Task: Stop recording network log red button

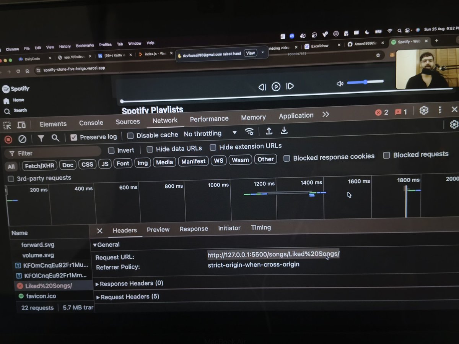Action: [8, 139]
